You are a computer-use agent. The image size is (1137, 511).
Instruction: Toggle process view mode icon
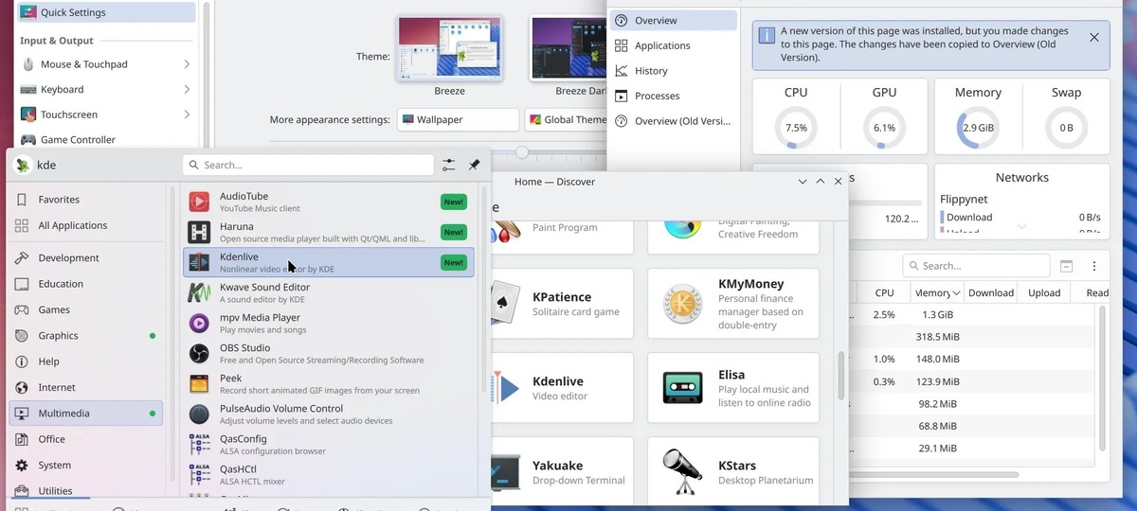(x=1066, y=266)
